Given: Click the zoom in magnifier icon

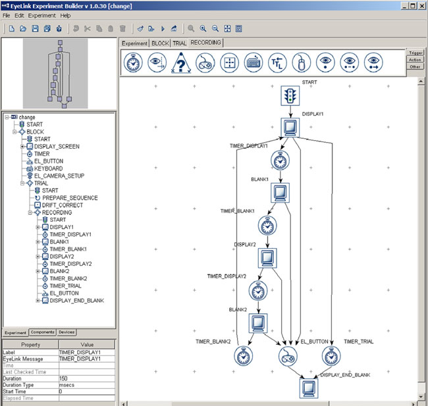Looking at the screenshot, I should click(x=203, y=28).
